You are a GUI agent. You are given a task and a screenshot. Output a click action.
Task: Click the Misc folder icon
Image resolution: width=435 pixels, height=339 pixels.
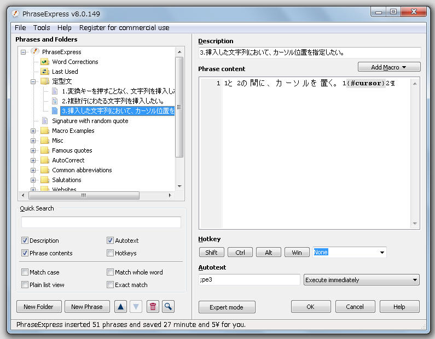tap(45, 141)
